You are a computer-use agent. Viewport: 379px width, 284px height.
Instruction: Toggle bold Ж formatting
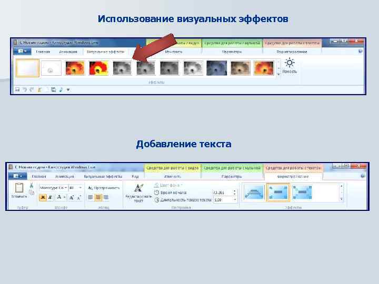pyautogui.click(x=43, y=197)
